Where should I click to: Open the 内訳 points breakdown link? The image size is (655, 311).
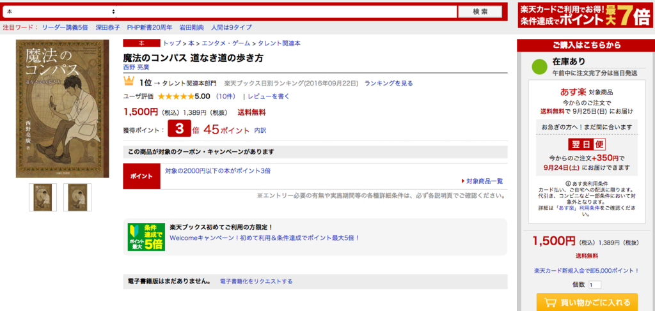pyautogui.click(x=260, y=130)
